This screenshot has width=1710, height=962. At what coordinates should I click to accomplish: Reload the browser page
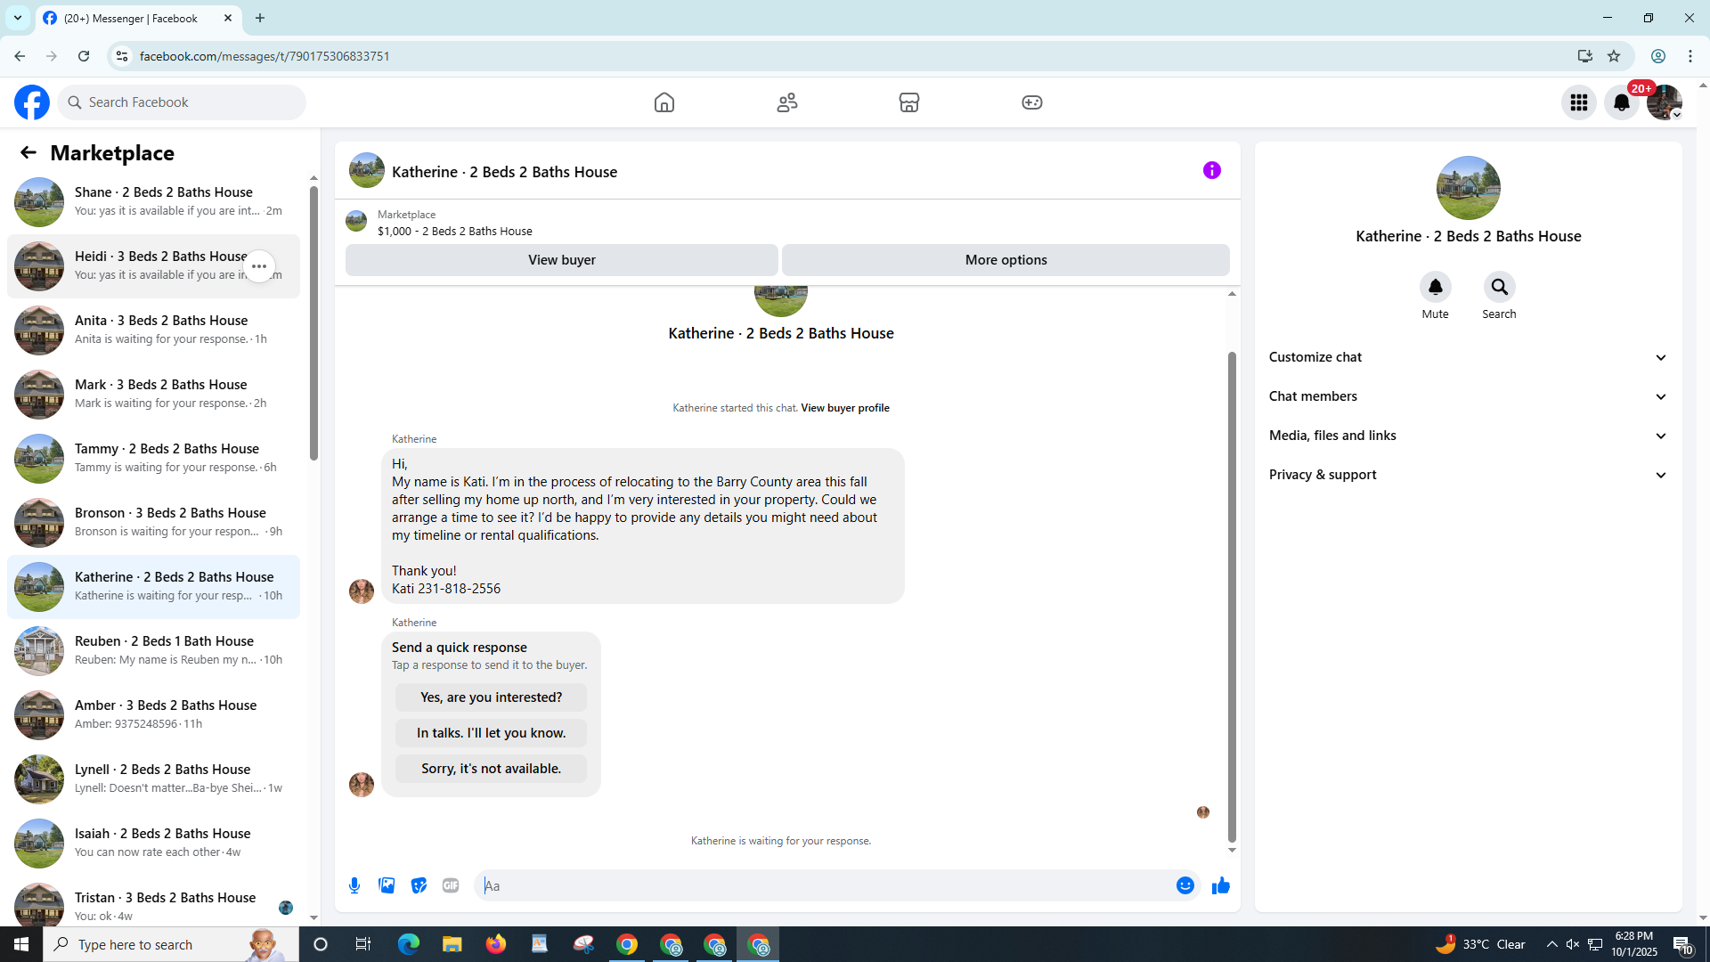pos(84,56)
